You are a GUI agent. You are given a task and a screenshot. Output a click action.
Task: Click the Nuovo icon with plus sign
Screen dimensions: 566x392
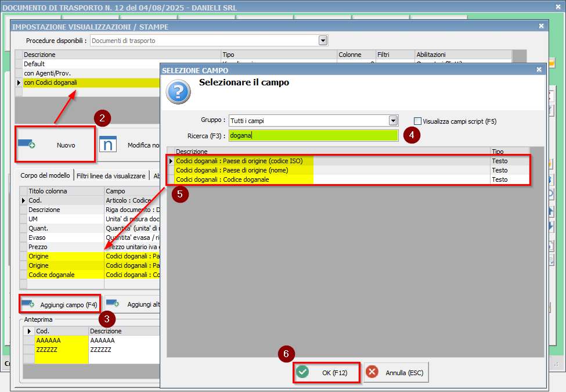click(x=27, y=145)
